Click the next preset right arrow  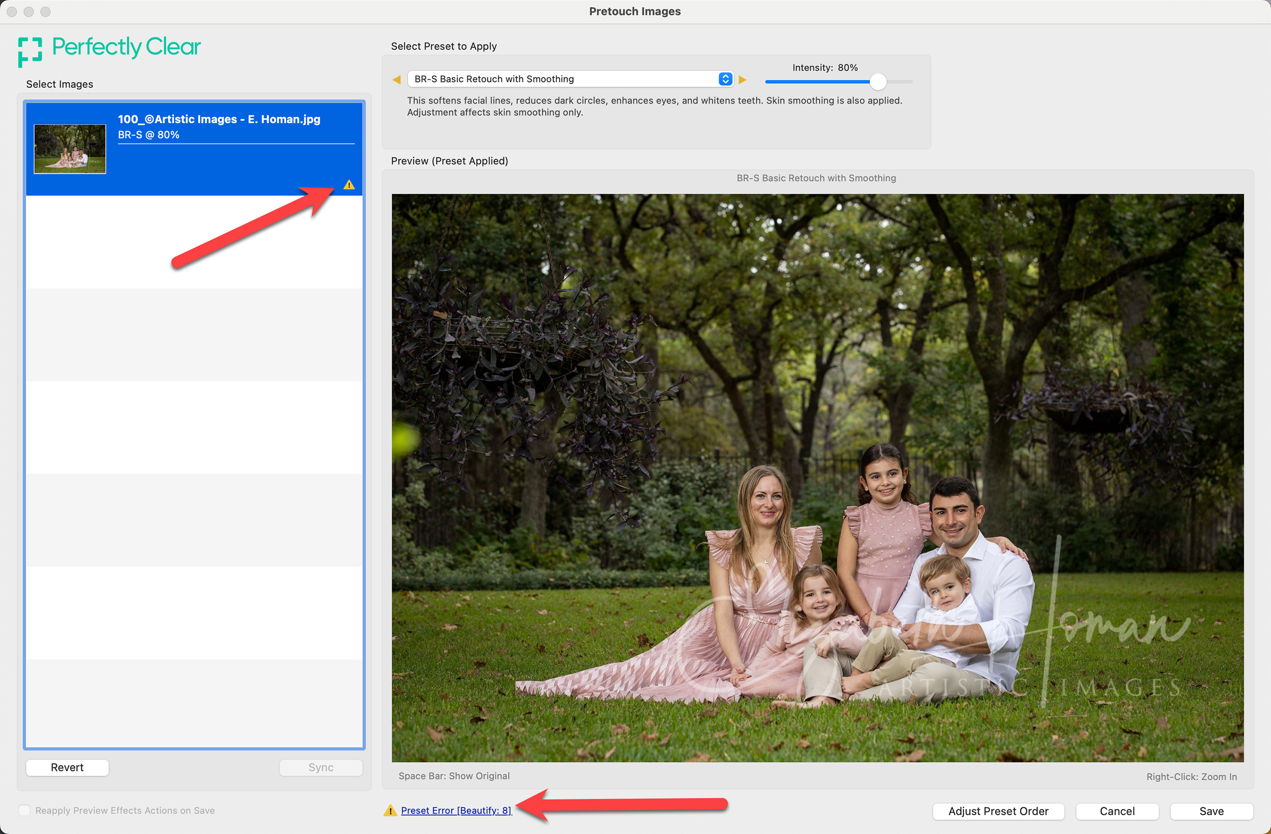(x=742, y=80)
